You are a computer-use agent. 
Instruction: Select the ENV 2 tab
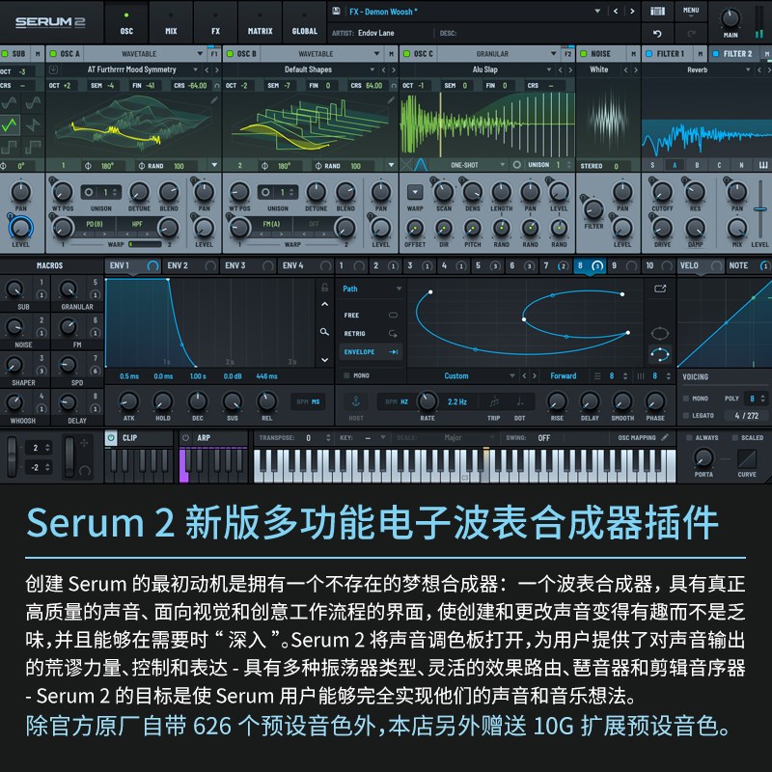pyautogui.click(x=190, y=266)
